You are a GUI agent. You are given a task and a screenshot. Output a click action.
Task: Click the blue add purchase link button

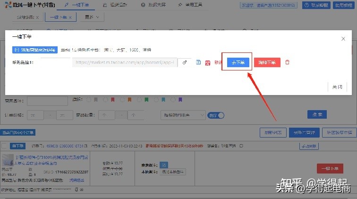click(35, 50)
